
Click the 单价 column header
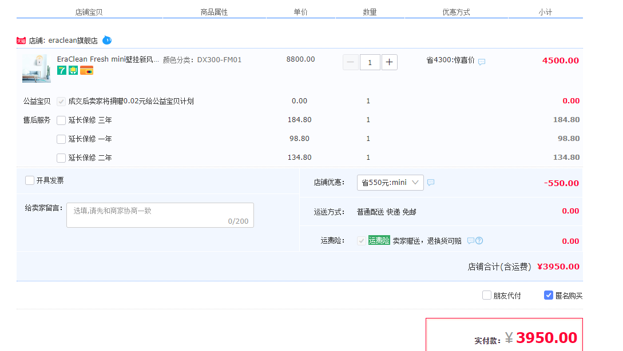301,13
